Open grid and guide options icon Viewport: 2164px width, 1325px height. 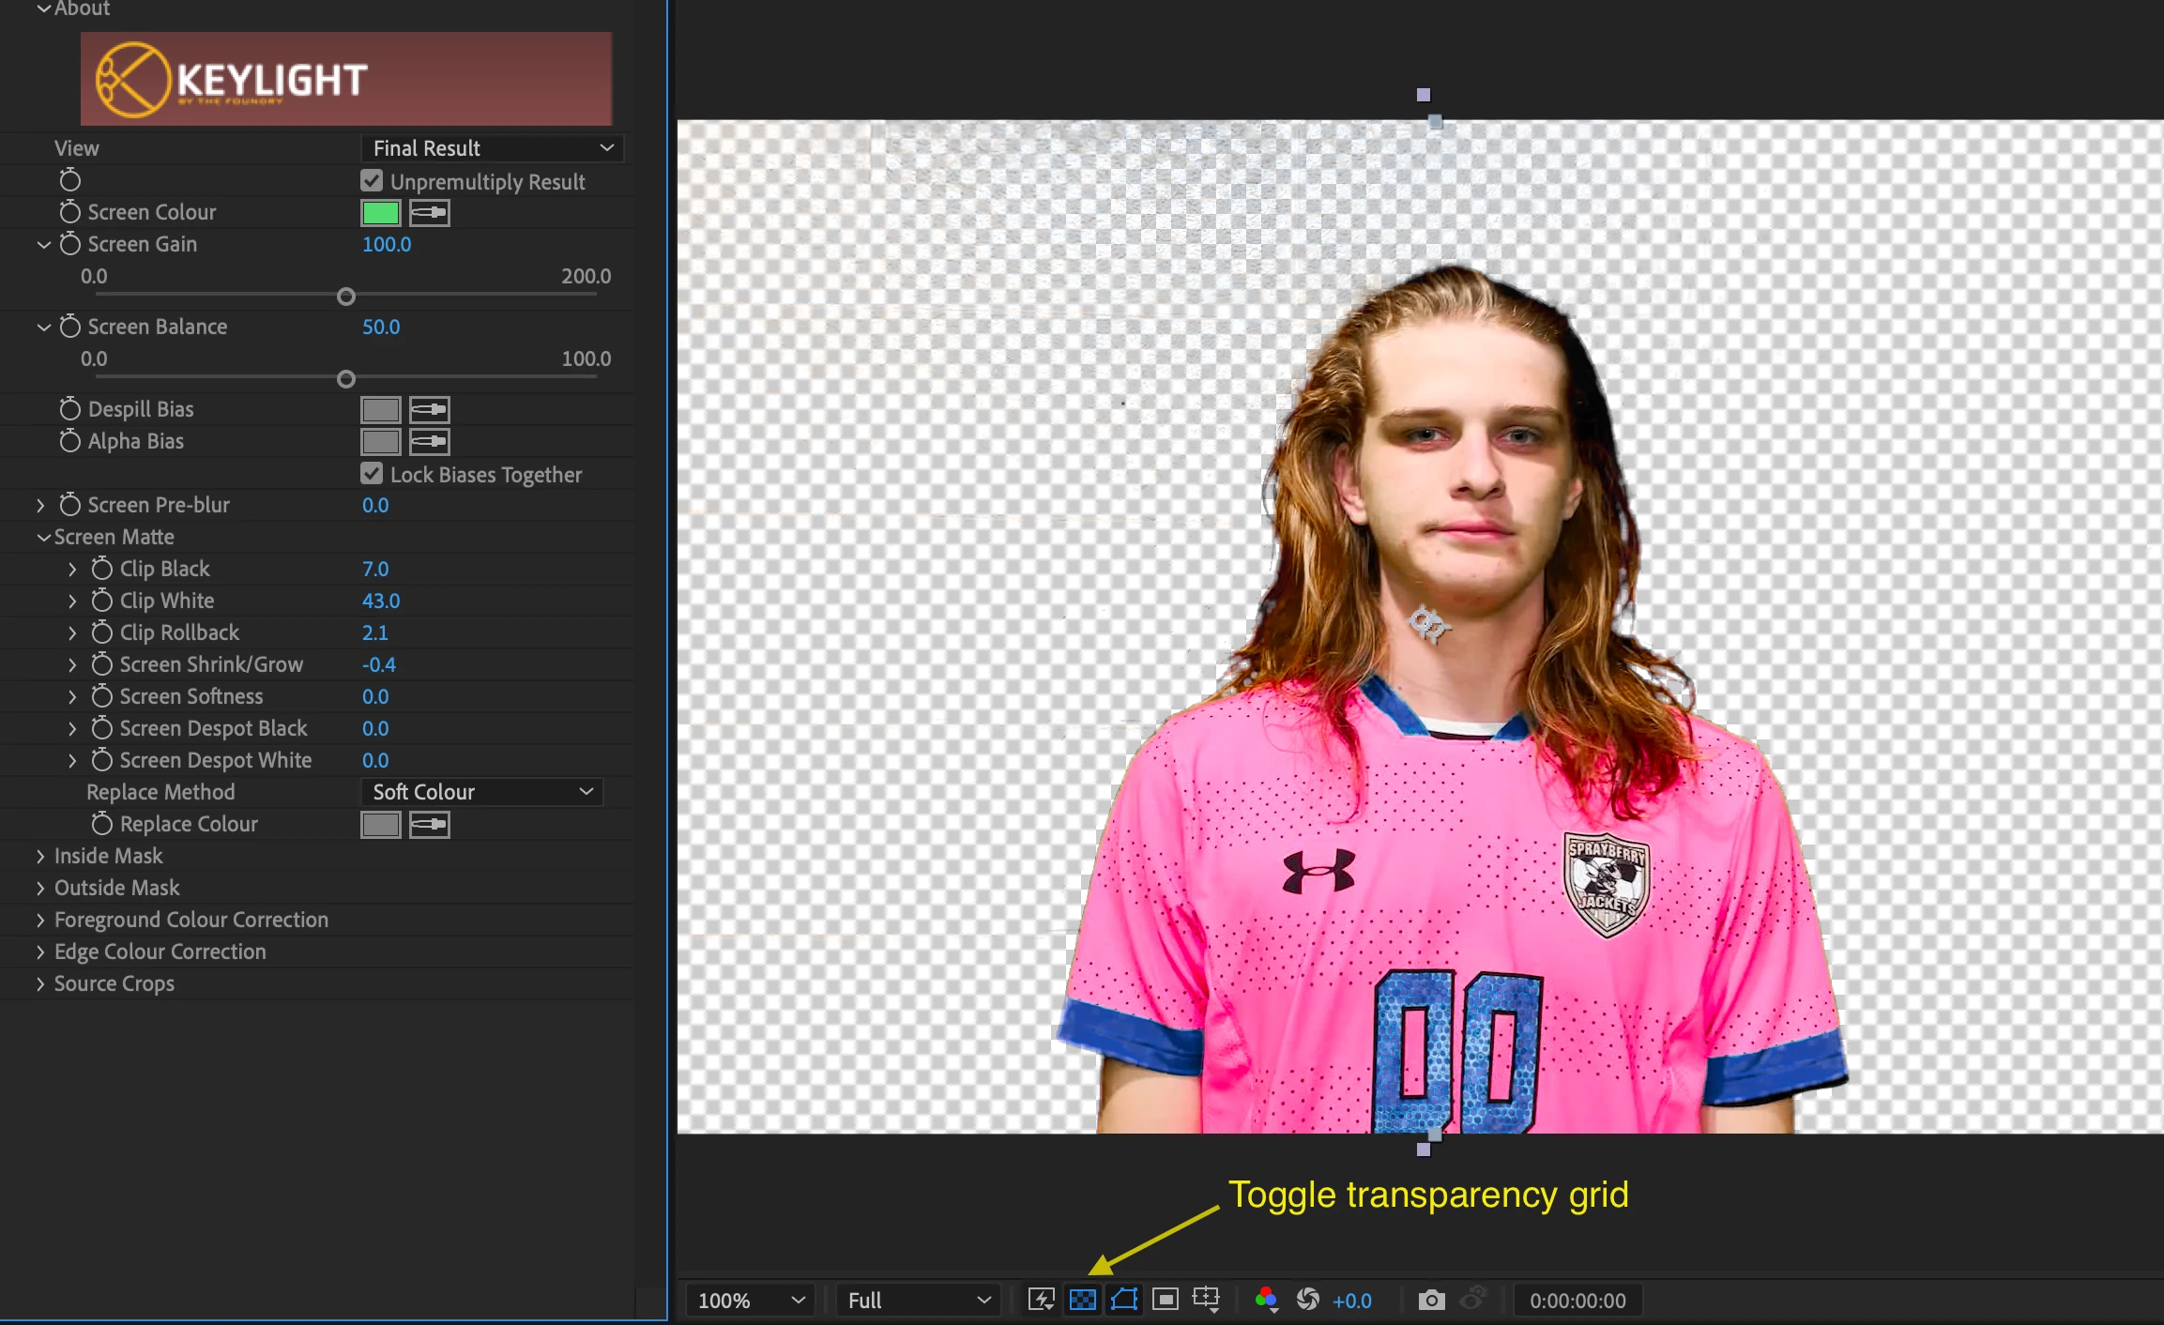1206,1300
